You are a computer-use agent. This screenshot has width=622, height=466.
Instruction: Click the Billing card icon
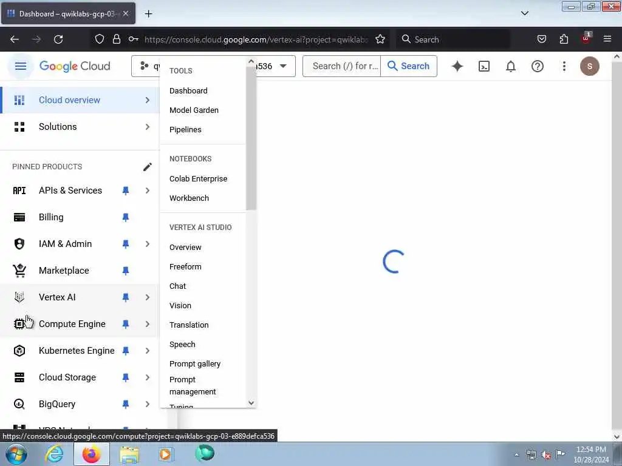pos(19,217)
